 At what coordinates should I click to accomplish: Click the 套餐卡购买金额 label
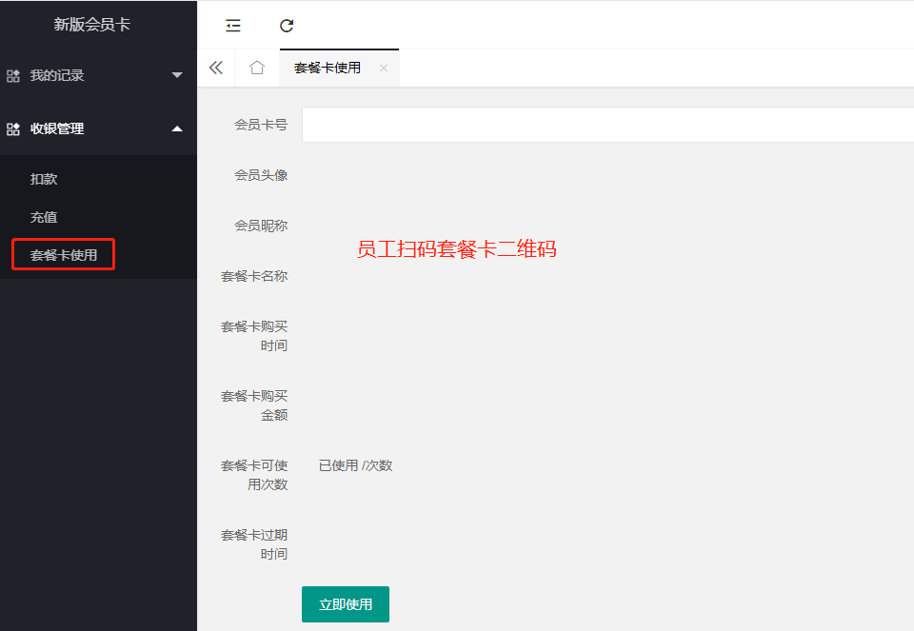click(x=254, y=405)
